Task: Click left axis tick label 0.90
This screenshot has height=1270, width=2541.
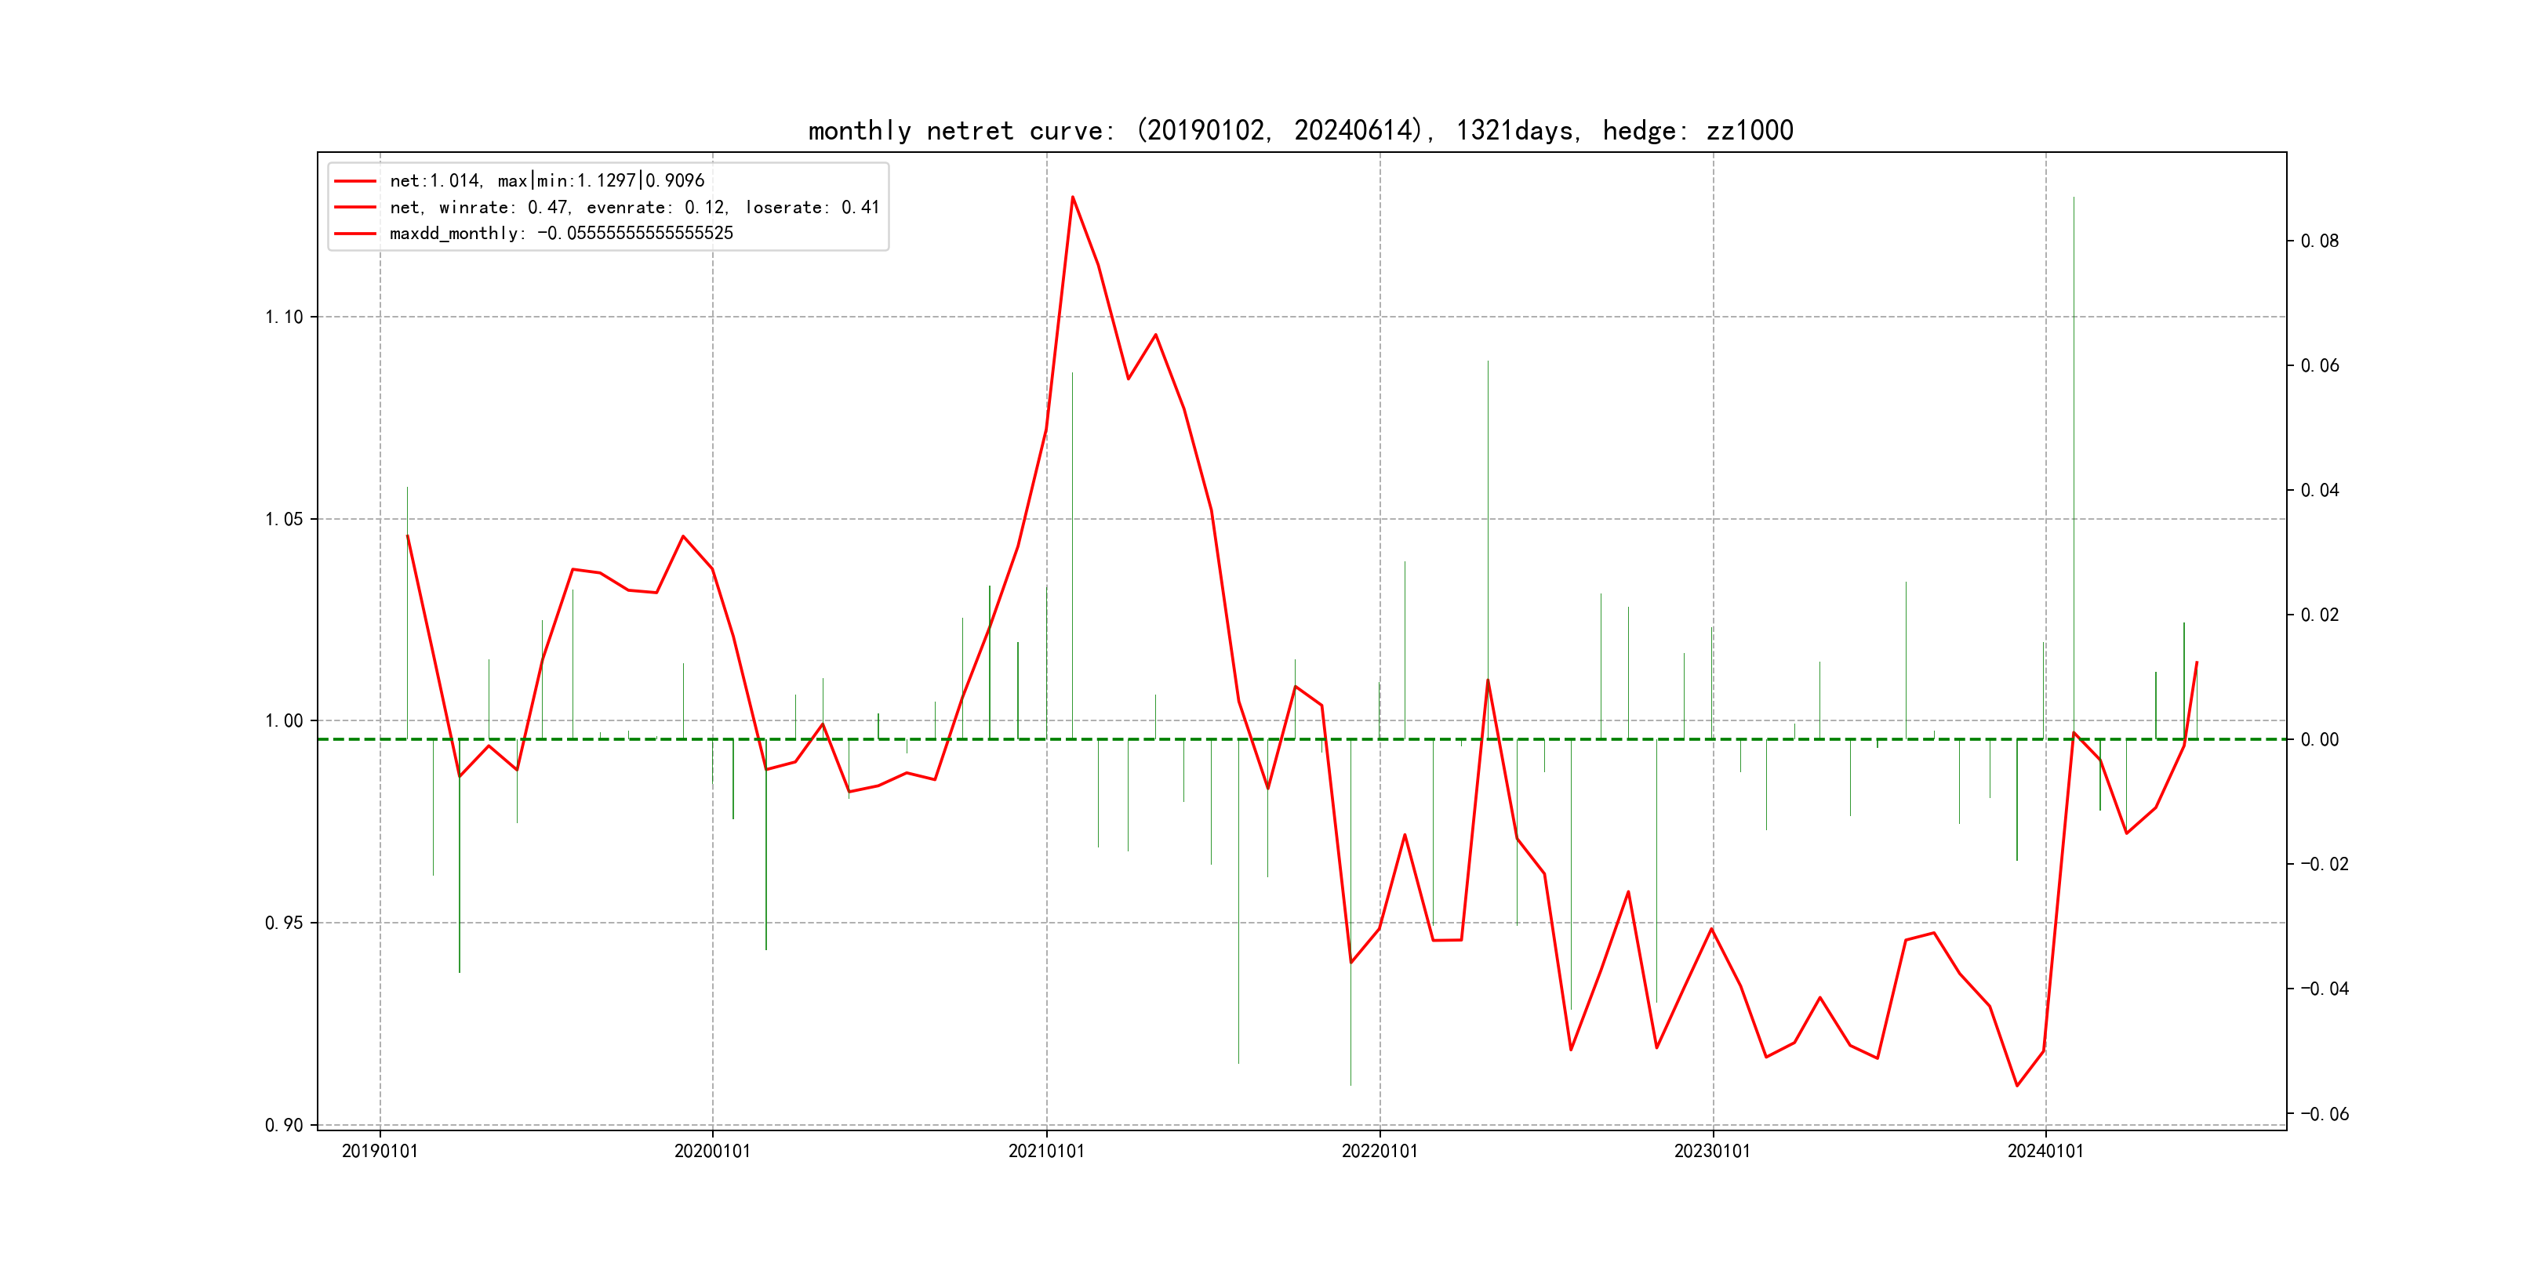Action: [283, 1125]
